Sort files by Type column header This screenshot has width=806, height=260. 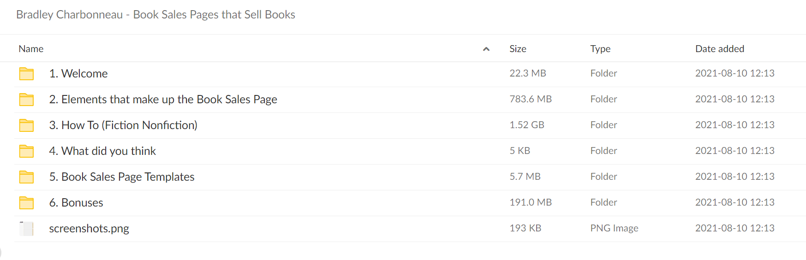(x=600, y=49)
